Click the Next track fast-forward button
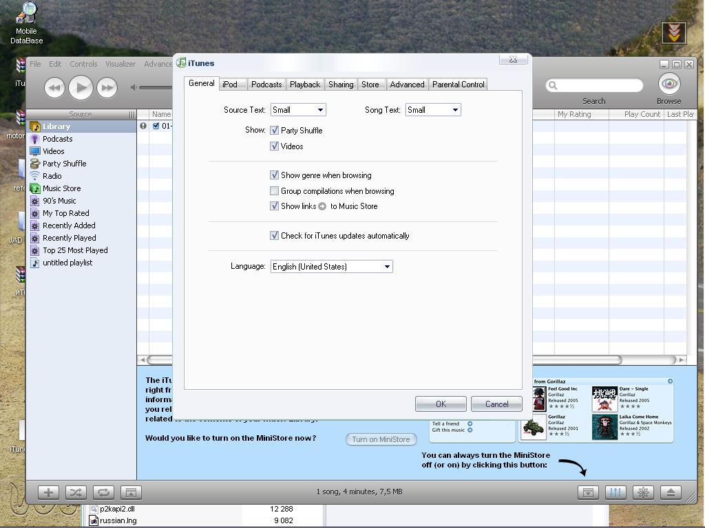705x528 pixels. click(x=107, y=87)
